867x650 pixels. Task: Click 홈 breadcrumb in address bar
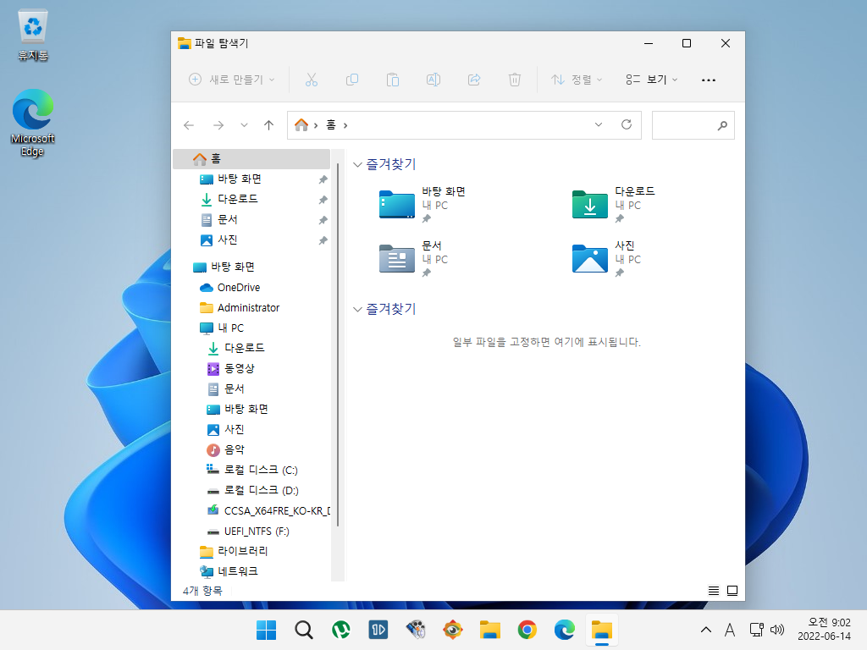[x=331, y=125]
